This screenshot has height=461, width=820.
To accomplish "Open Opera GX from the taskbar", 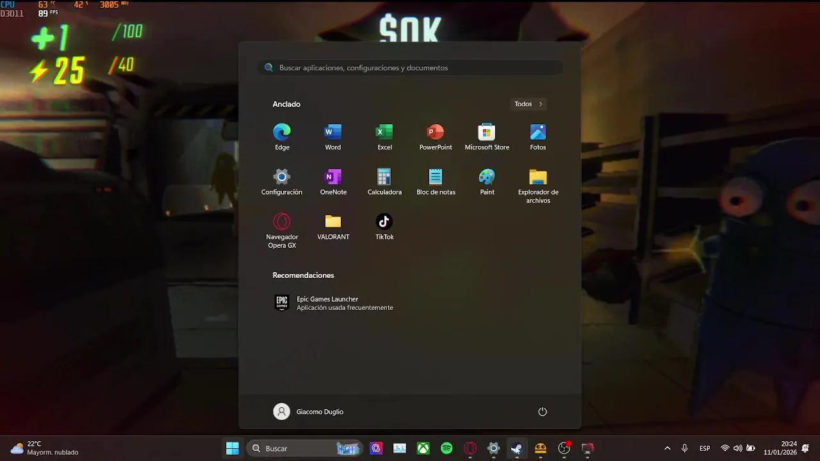I will point(470,448).
